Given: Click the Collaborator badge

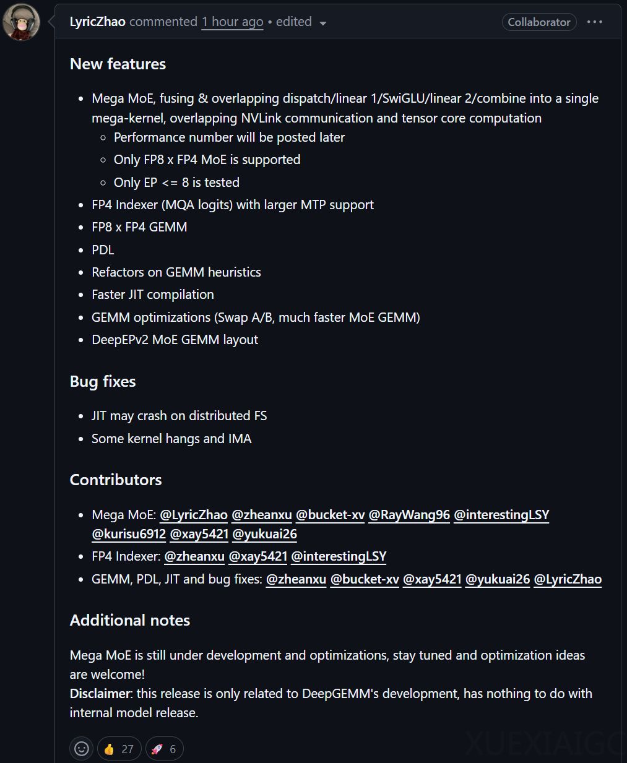Looking at the screenshot, I should pyautogui.click(x=538, y=22).
